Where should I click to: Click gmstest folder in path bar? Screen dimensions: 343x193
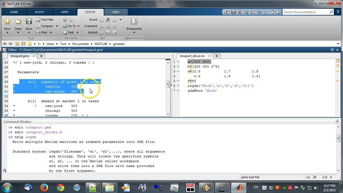(x=119, y=44)
